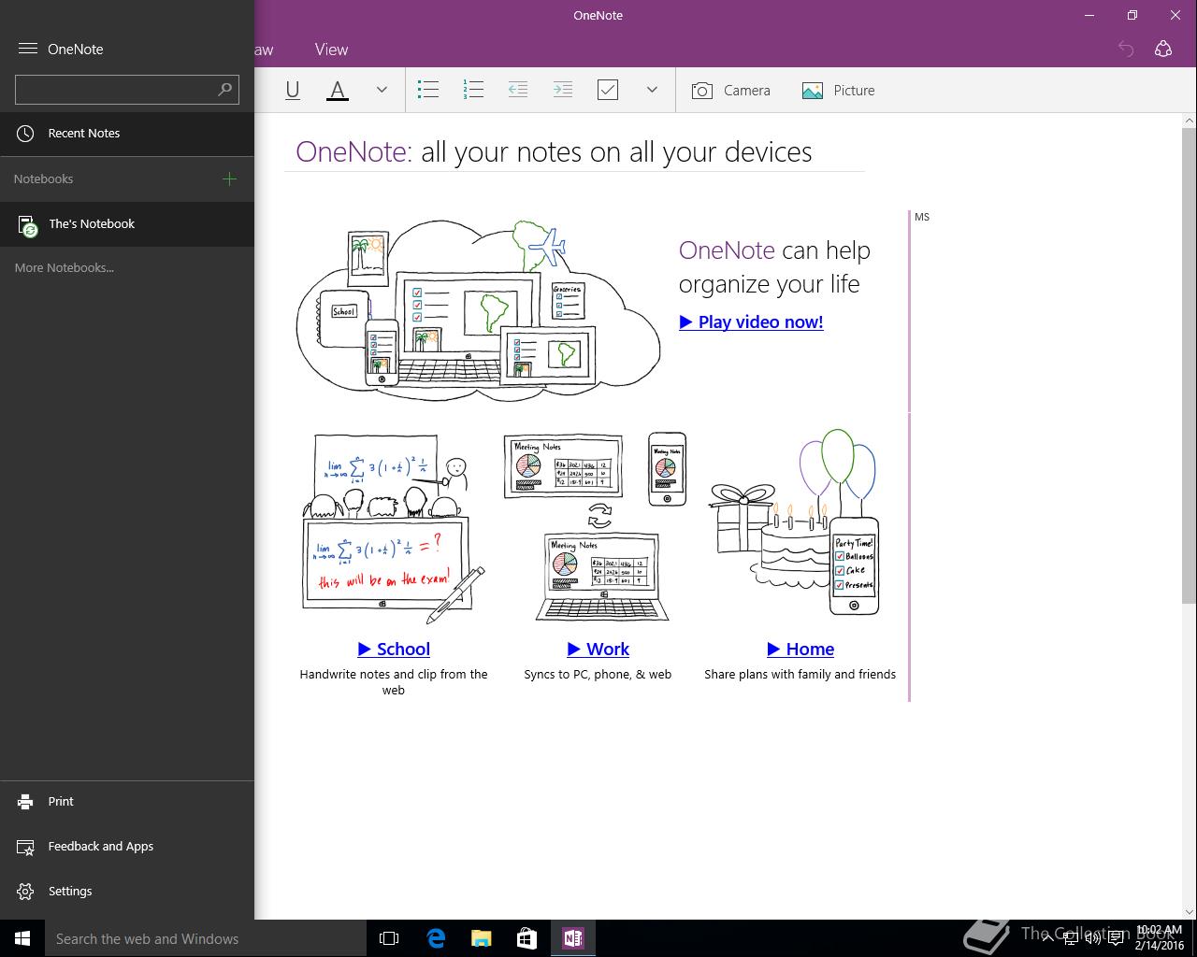Screen dimensions: 1197x957
Task: Open the Work link
Action: pyautogui.click(x=598, y=649)
